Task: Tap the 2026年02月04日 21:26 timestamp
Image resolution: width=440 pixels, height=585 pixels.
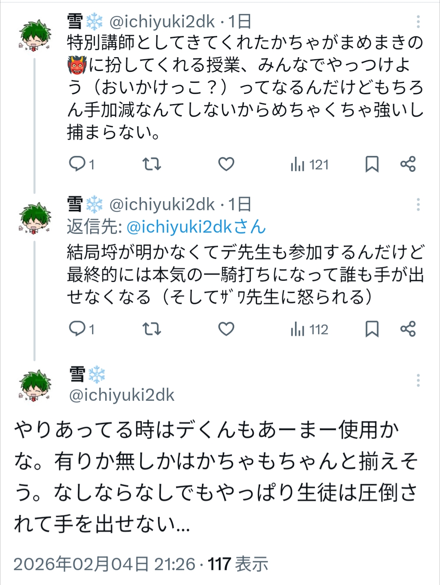Action: (x=105, y=564)
